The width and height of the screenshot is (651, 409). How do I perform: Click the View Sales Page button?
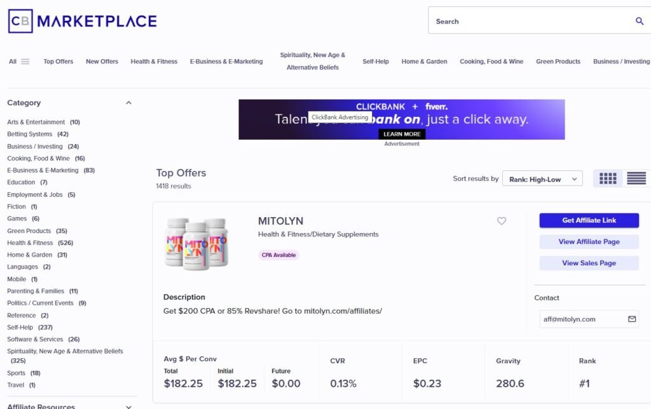589,263
